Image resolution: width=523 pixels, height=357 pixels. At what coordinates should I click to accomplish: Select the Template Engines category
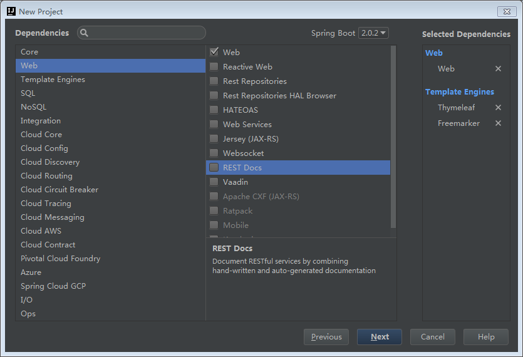point(110,80)
